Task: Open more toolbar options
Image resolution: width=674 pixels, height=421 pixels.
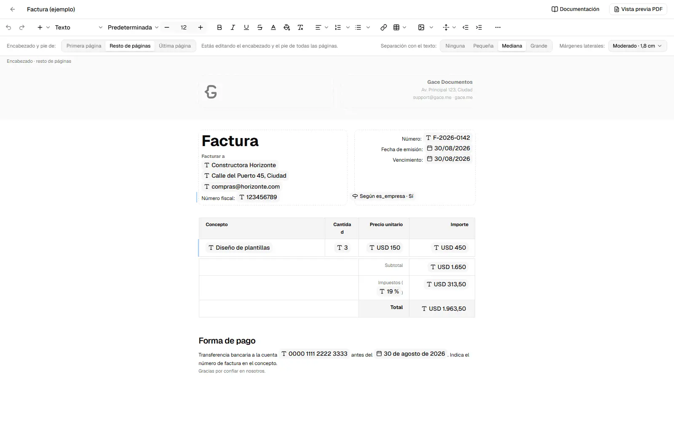Action: click(x=498, y=27)
